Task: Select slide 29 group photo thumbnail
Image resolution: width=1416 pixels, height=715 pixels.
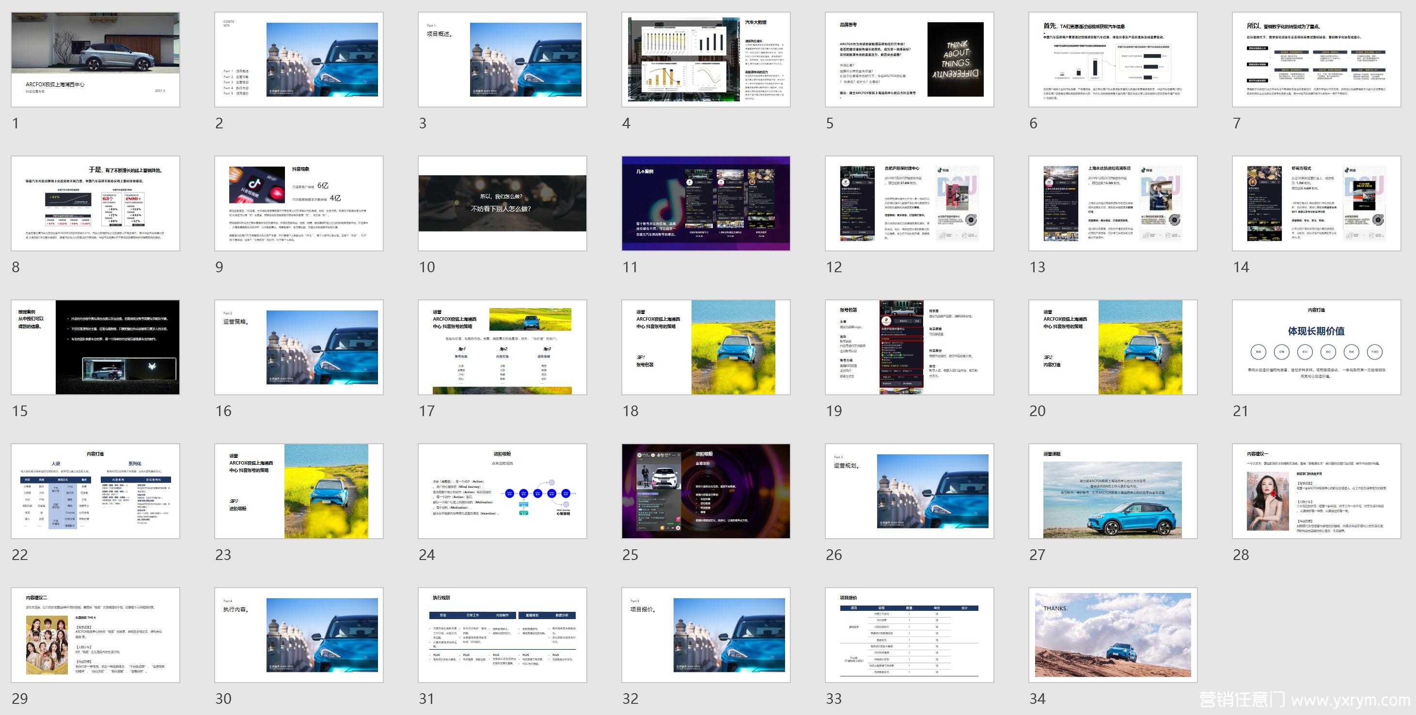Action: [95, 635]
